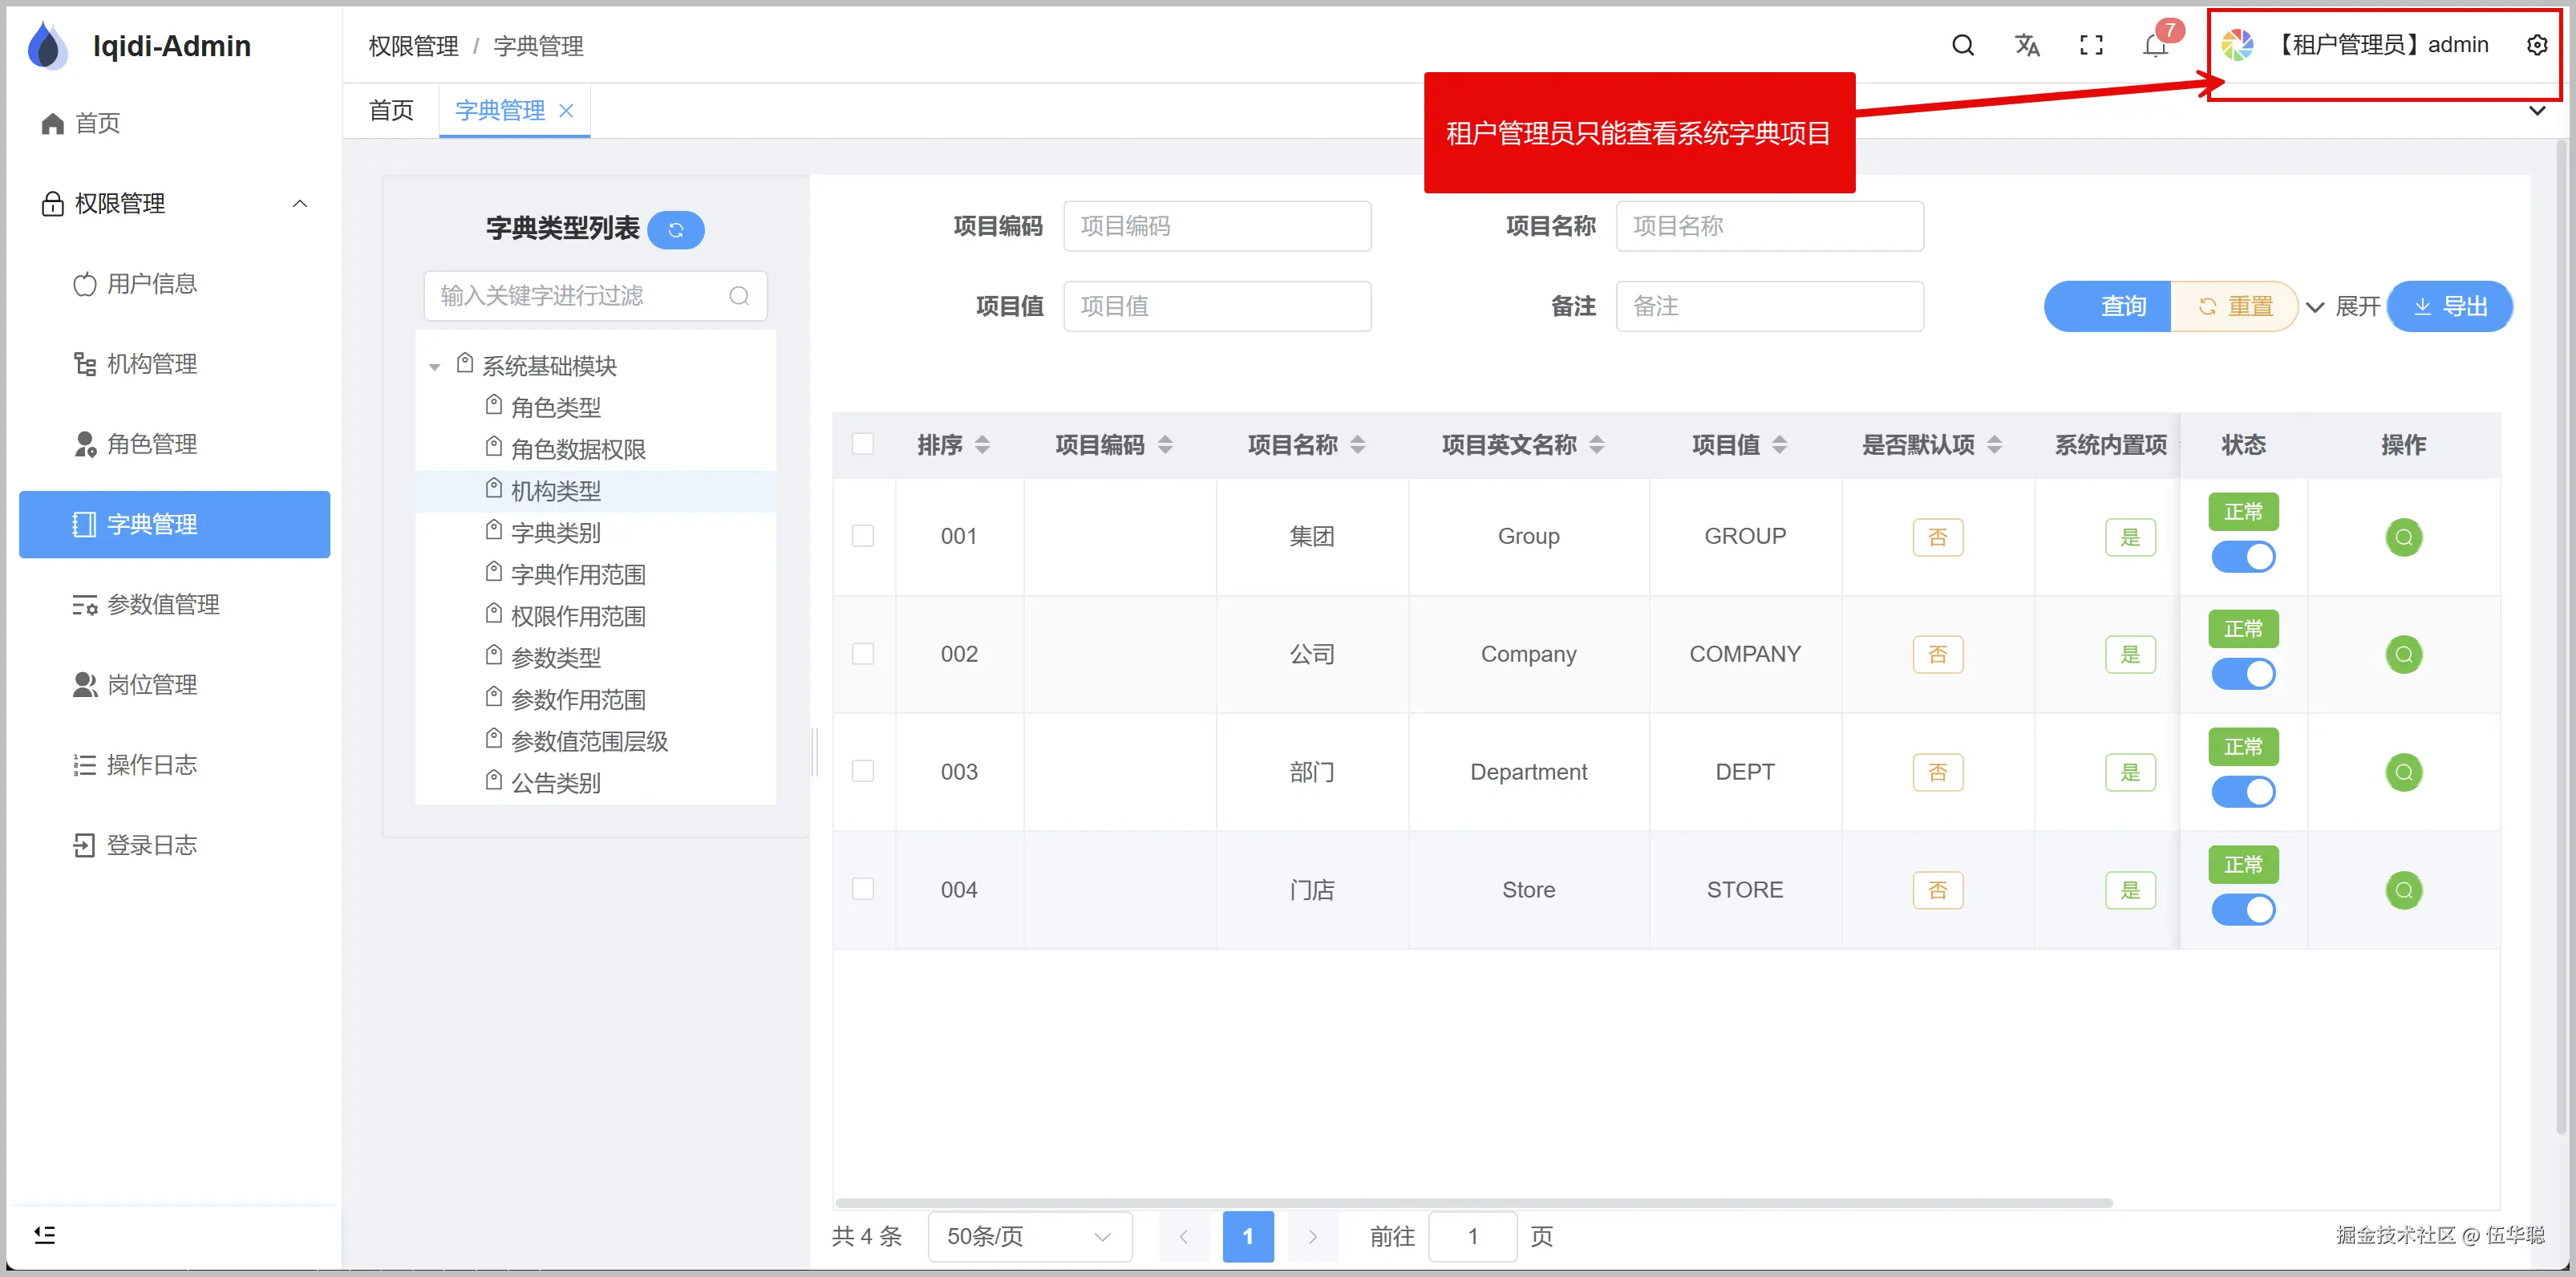Image resolution: width=2576 pixels, height=1277 pixels.
Task: Open the tabs dropdown chevron at right
Action: point(2536,111)
